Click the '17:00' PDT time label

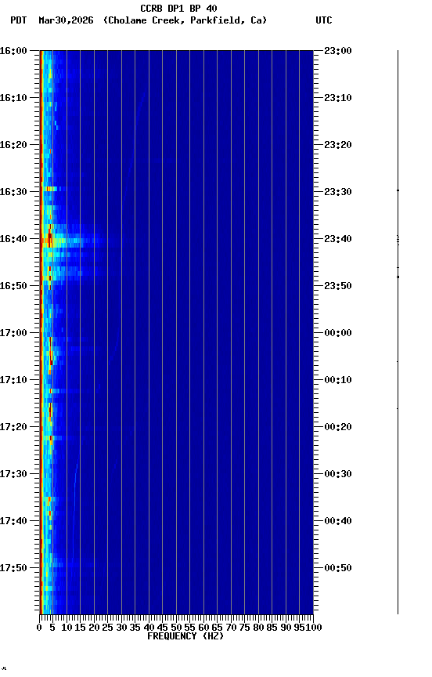click(13, 333)
